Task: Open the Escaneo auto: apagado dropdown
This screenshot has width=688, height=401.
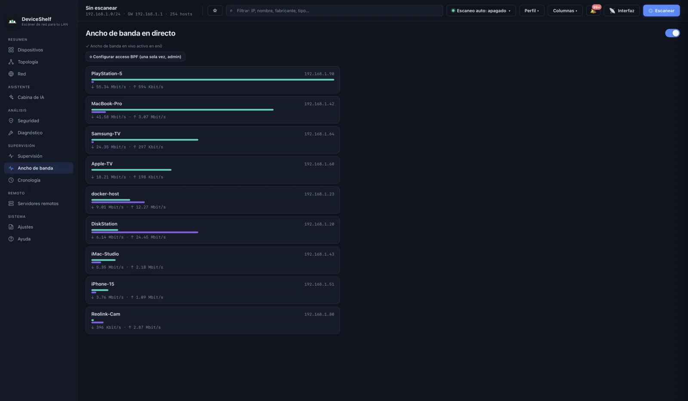Action: [x=481, y=11]
